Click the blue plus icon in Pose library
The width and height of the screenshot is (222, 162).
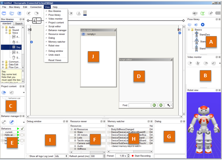point(203,25)
